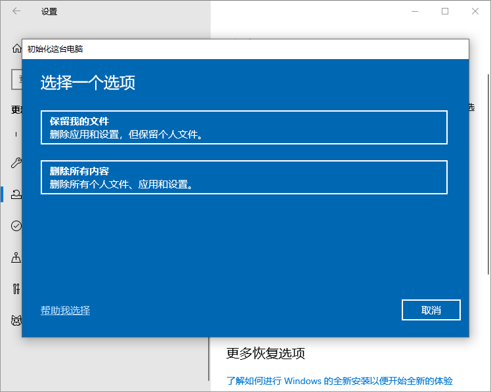Click the 选择一个选项 heading

click(88, 83)
